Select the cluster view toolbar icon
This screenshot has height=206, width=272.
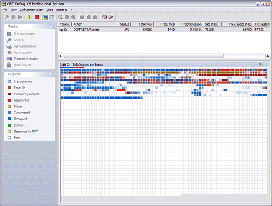point(45,17)
